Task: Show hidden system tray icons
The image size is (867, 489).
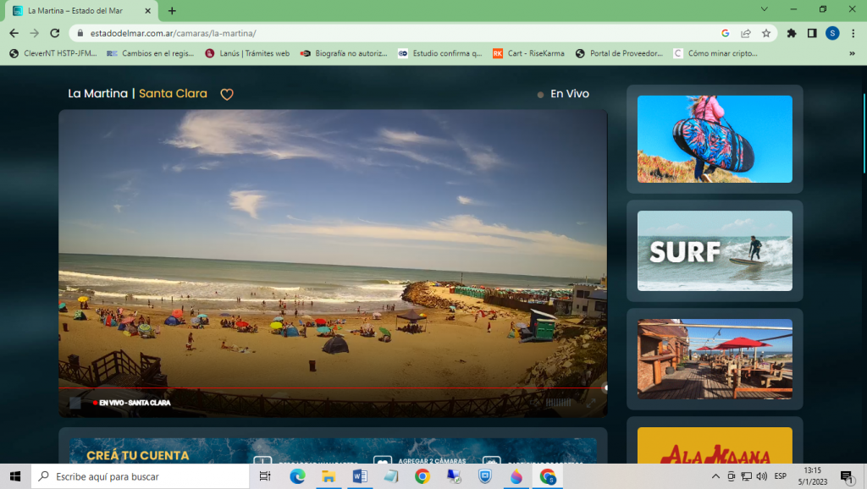Action: coord(715,476)
